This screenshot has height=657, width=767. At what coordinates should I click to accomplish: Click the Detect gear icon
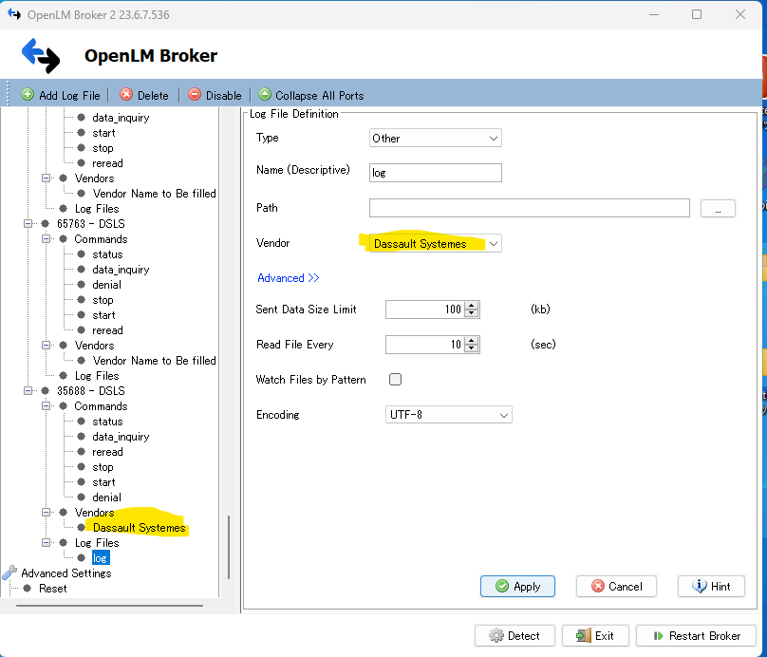pyautogui.click(x=496, y=635)
